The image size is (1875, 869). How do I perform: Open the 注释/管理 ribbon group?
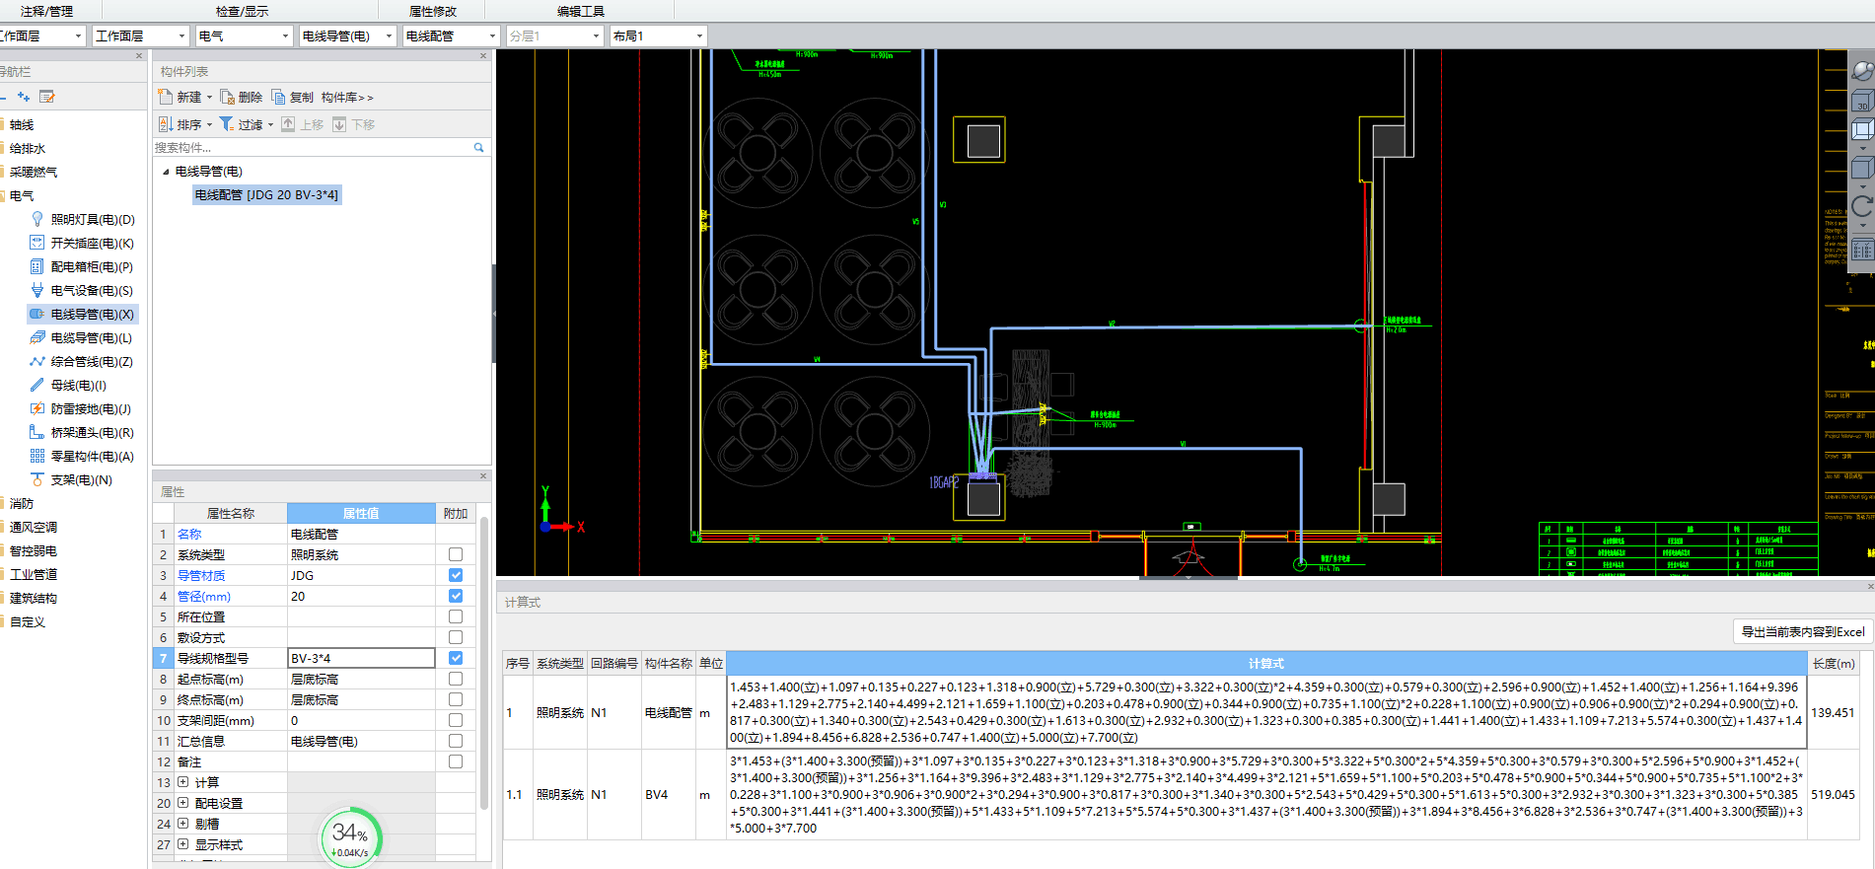click(46, 11)
